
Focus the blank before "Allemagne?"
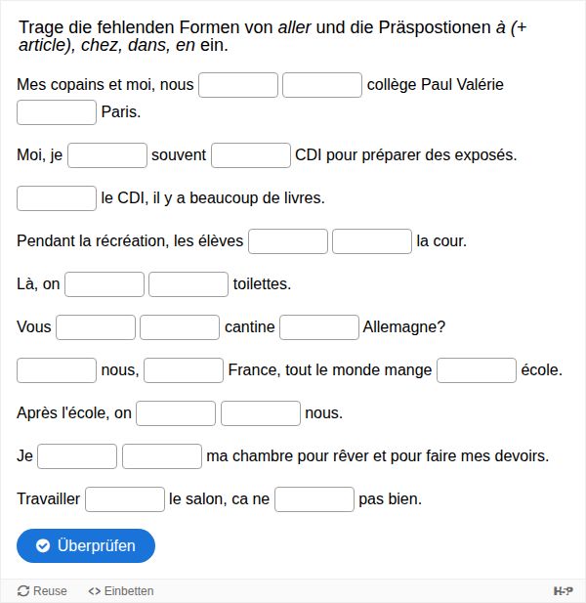click(x=319, y=327)
